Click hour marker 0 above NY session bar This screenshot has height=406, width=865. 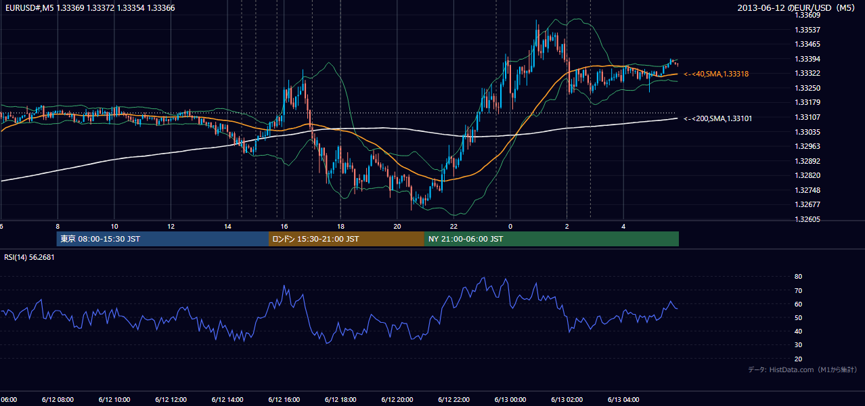point(510,226)
